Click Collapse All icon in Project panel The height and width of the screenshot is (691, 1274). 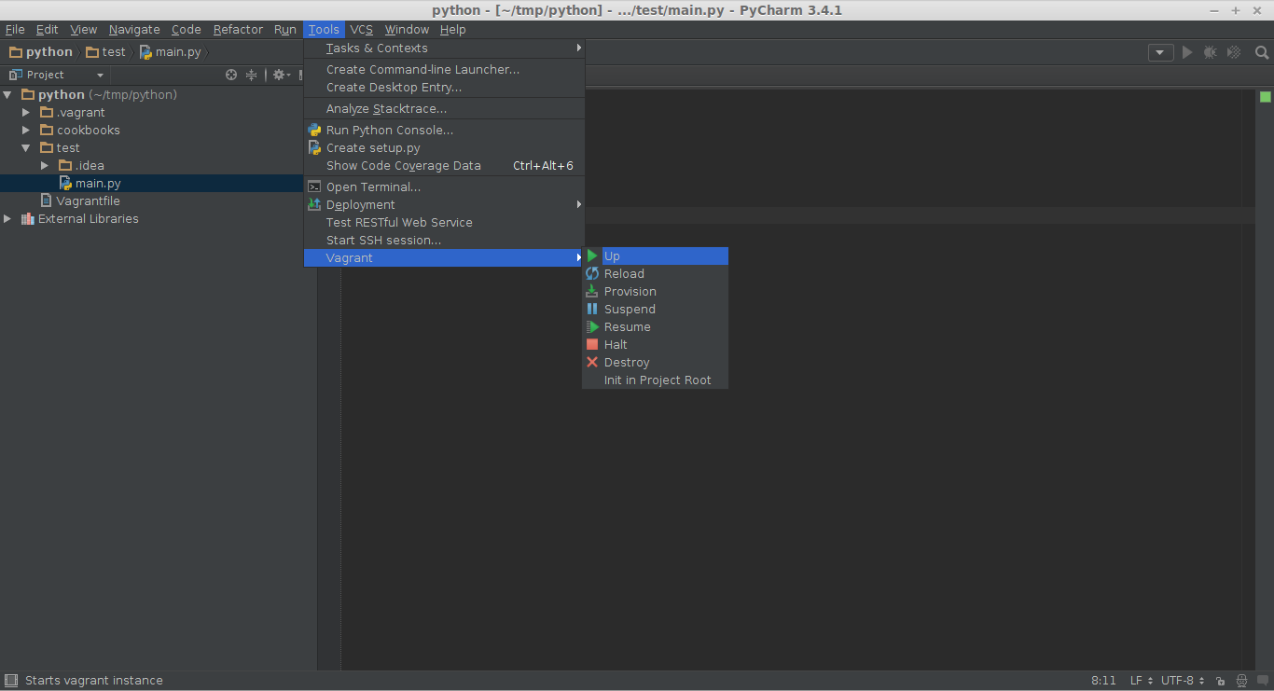(251, 75)
